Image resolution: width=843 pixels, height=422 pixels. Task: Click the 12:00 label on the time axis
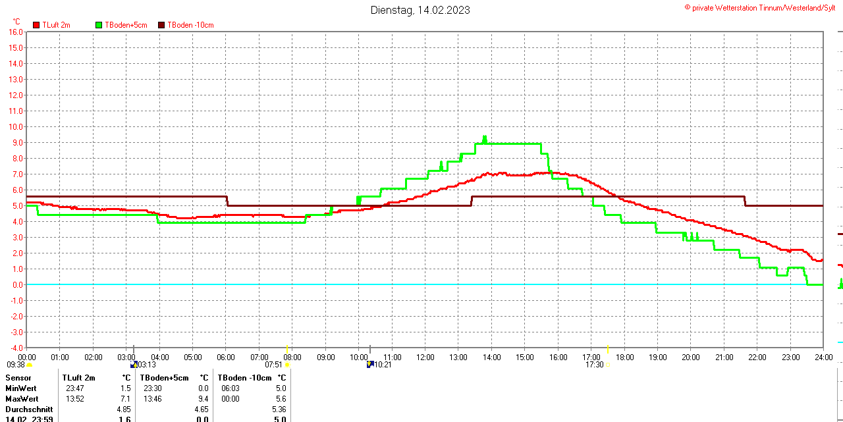[x=425, y=357]
